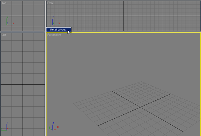Open the Left viewport label menu

[4, 35]
